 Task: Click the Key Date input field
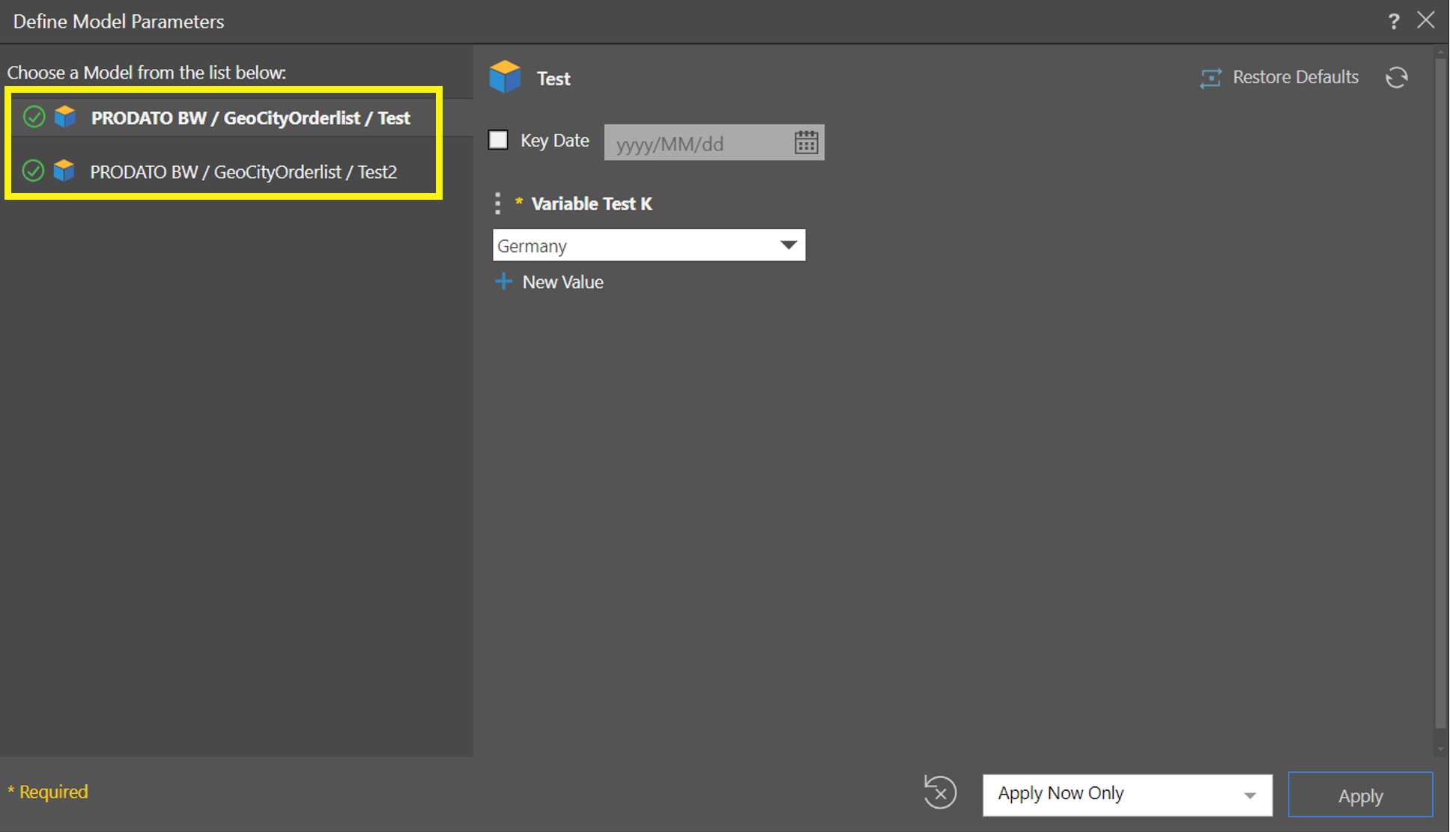pos(697,143)
